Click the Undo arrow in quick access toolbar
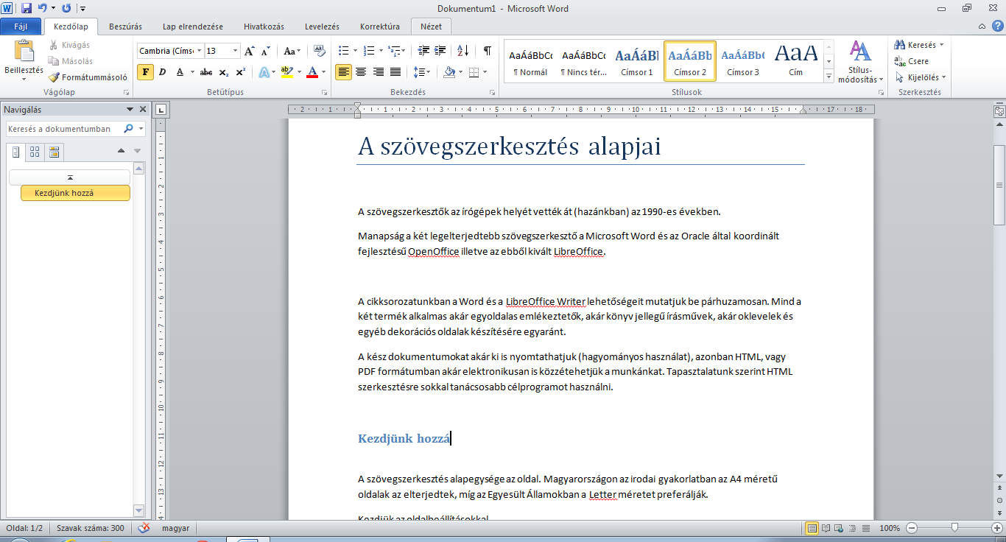This screenshot has height=542, width=1006. pos(43,9)
